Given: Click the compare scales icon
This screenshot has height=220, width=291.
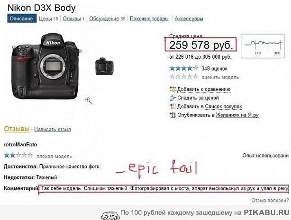Looking at the screenshot, I should click(173, 89).
